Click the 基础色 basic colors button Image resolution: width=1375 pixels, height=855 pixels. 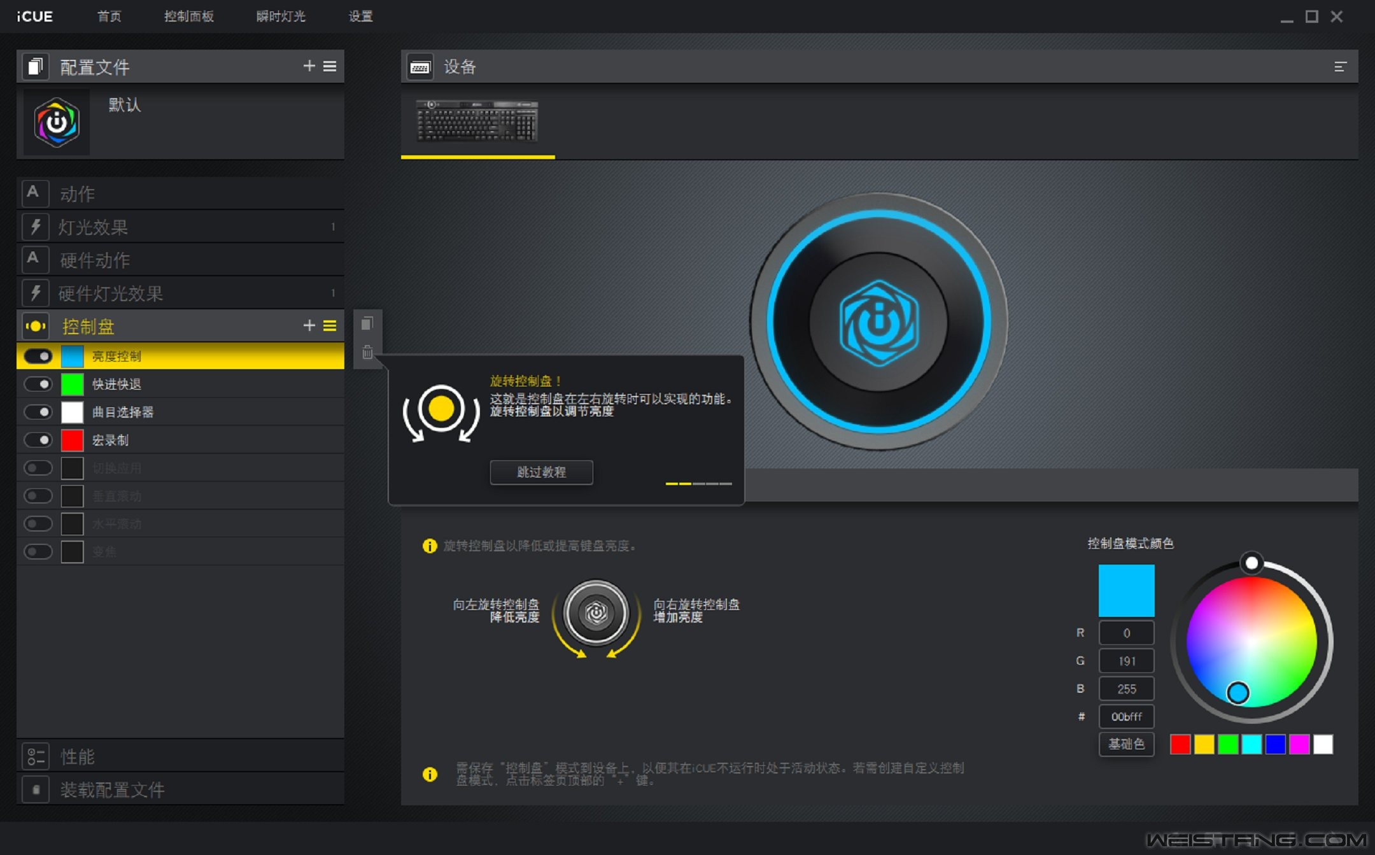(x=1126, y=744)
